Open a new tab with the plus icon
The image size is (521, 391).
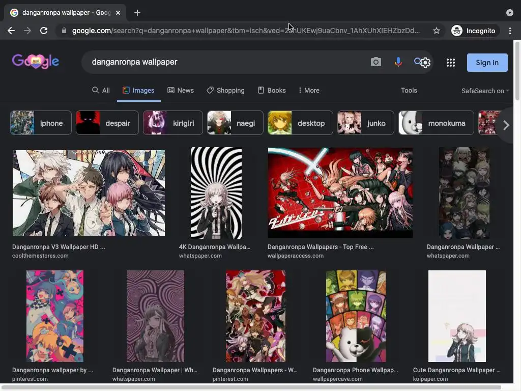(137, 13)
